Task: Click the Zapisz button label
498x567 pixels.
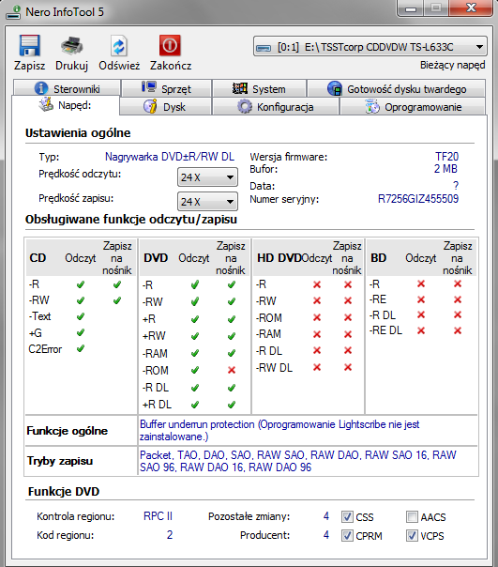Action: pyautogui.click(x=30, y=66)
